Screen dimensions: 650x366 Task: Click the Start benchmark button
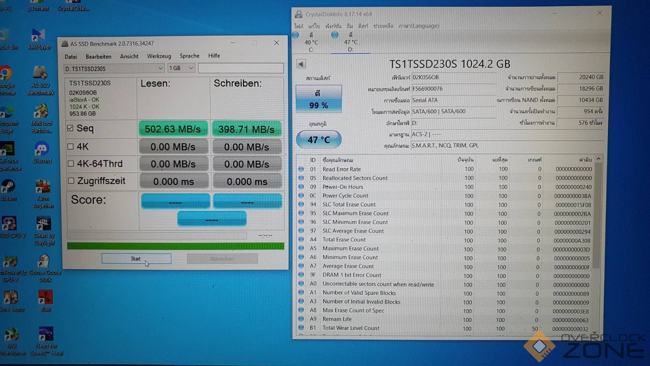tap(136, 258)
